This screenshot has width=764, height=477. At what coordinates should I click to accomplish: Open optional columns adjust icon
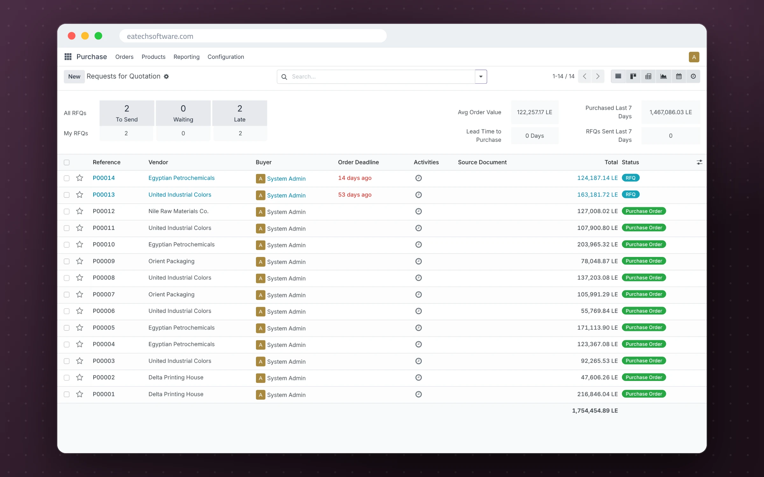[x=699, y=162]
